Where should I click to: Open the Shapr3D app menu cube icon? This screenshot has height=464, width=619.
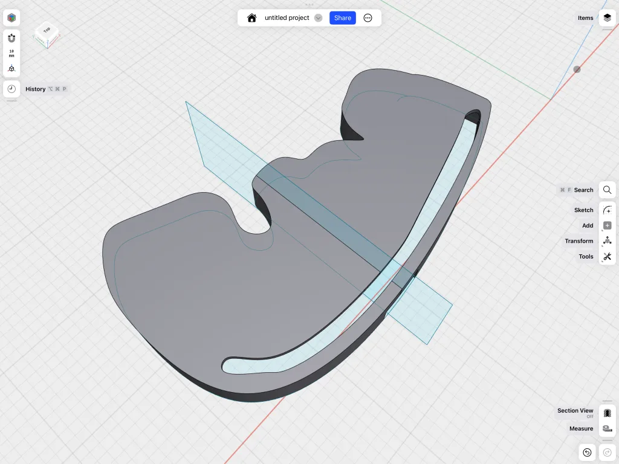point(11,18)
